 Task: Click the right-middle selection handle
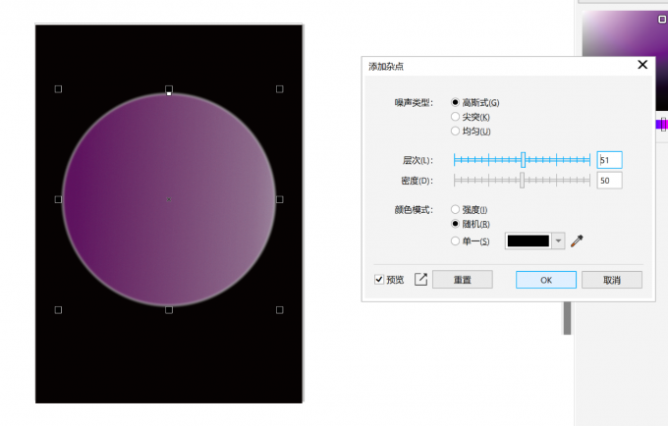tap(279, 199)
